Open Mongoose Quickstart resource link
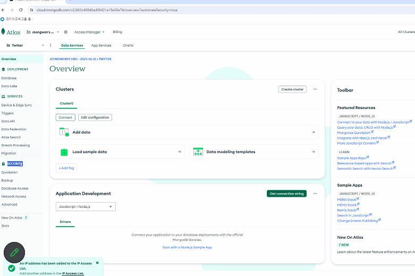The height and width of the screenshot is (276, 415). click(x=355, y=132)
